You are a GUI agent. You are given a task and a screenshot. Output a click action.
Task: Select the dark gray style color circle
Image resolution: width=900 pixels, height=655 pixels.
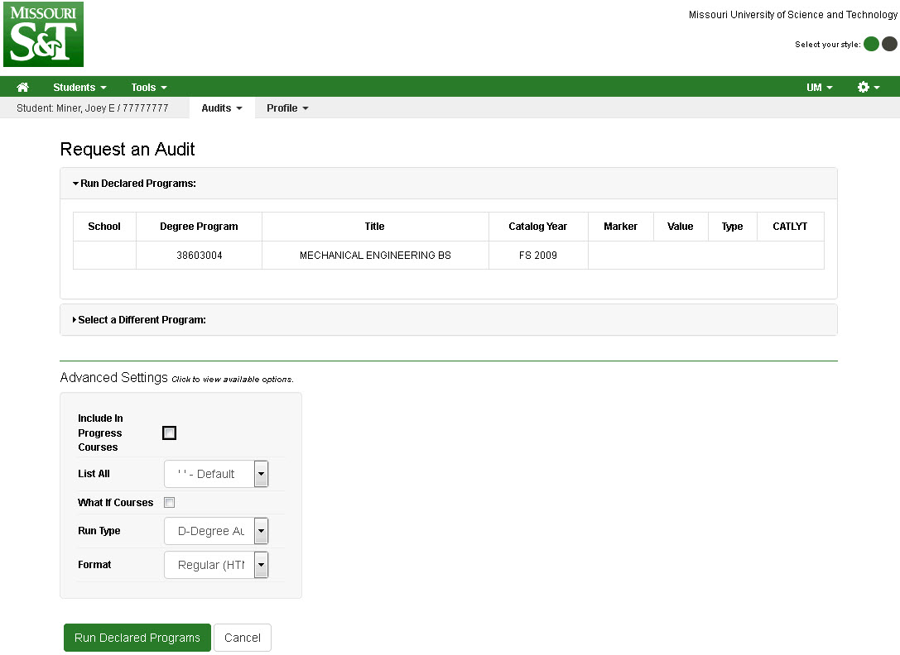(890, 44)
